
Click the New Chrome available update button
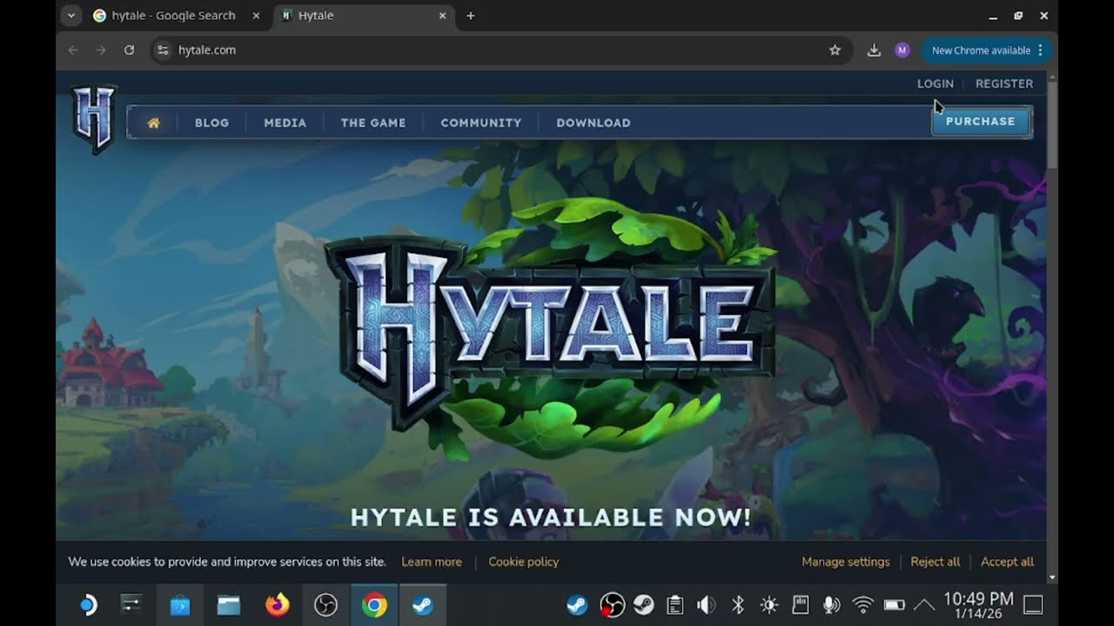[x=987, y=50]
